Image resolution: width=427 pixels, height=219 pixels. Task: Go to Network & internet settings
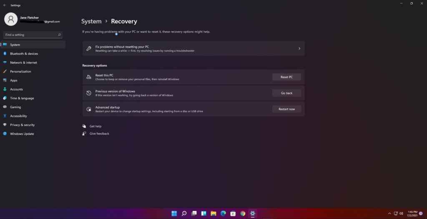(33, 63)
